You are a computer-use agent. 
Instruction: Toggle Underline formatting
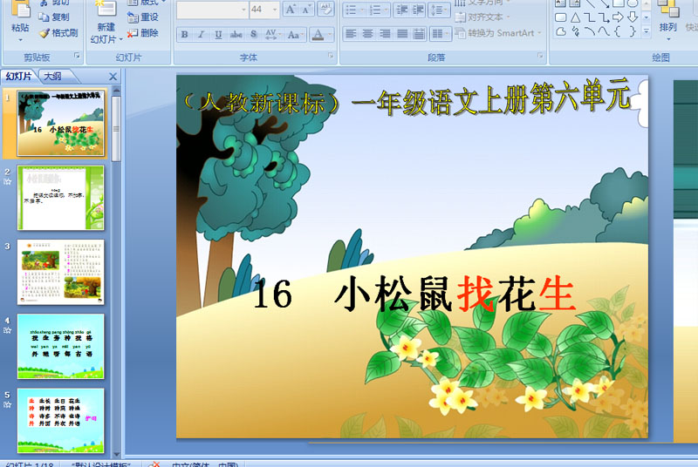(x=218, y=34)
